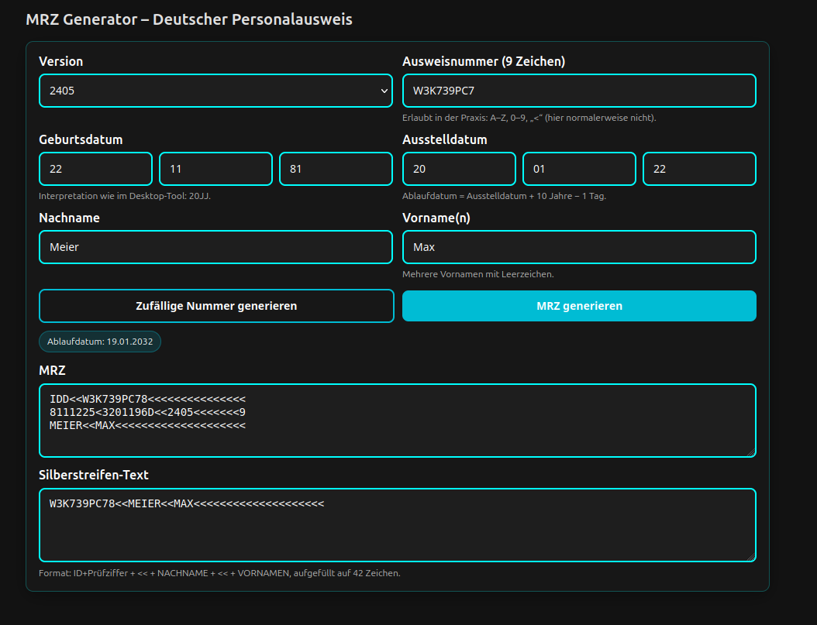
Task: Click the MRZ generieren button
Action: click(579, 306)
